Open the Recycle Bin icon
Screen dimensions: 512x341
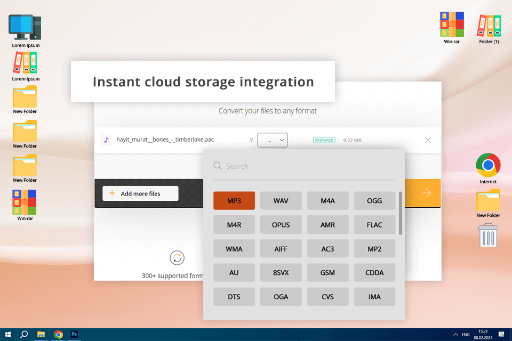click(488, 235)
